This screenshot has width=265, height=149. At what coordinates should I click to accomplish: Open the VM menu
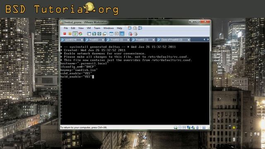tap(89, 28)
